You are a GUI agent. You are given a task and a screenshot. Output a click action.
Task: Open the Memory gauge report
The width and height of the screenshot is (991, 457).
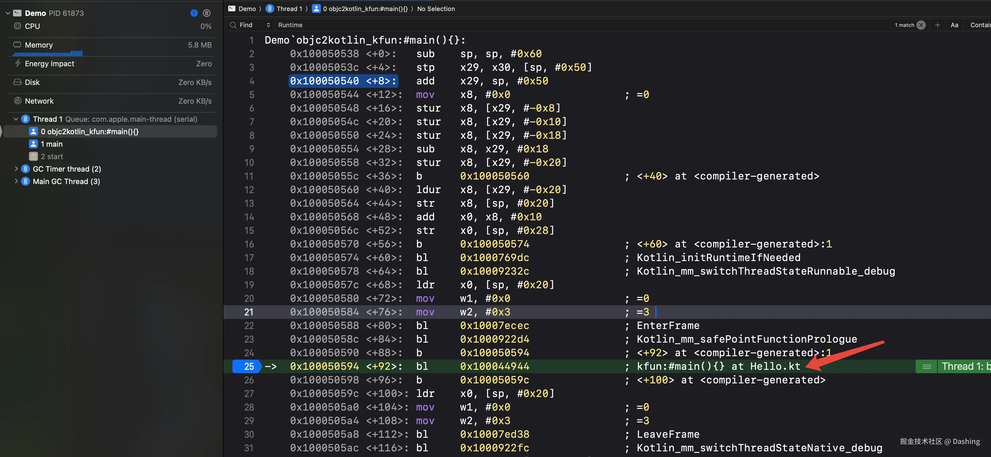39,45
